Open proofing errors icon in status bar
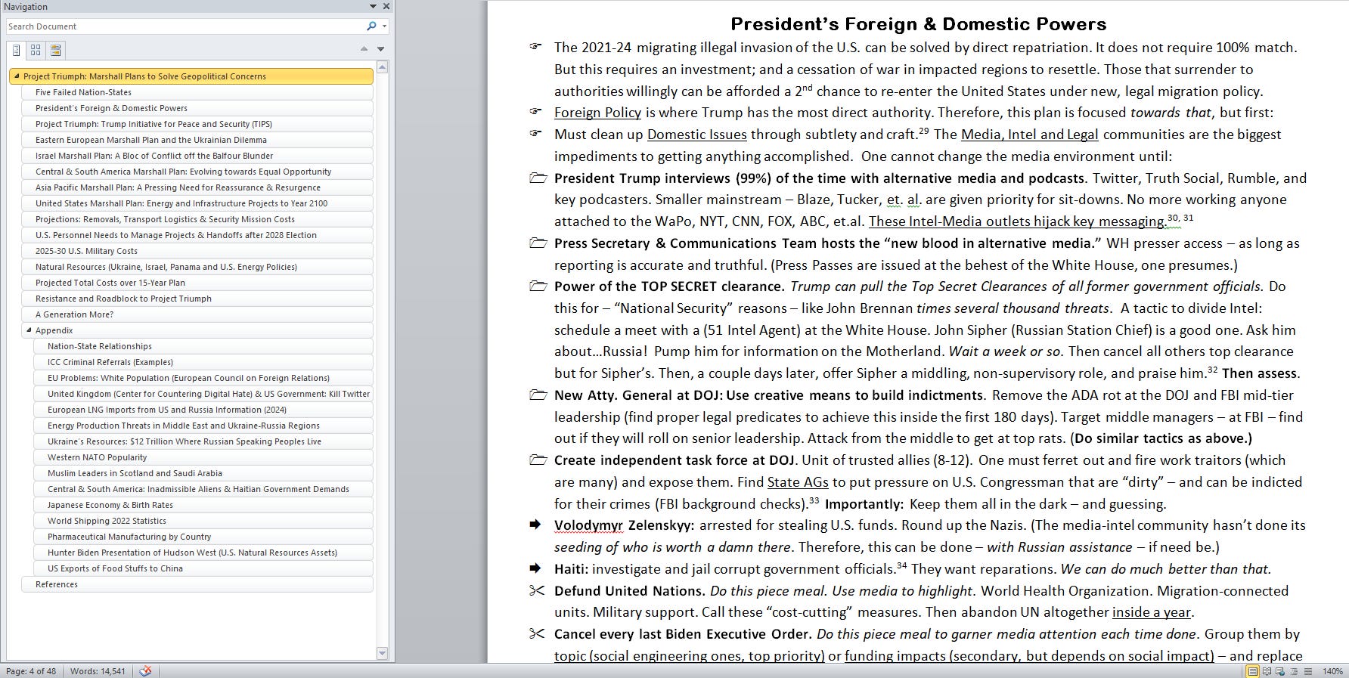The image size is (1349, 678). click(145, 670)
